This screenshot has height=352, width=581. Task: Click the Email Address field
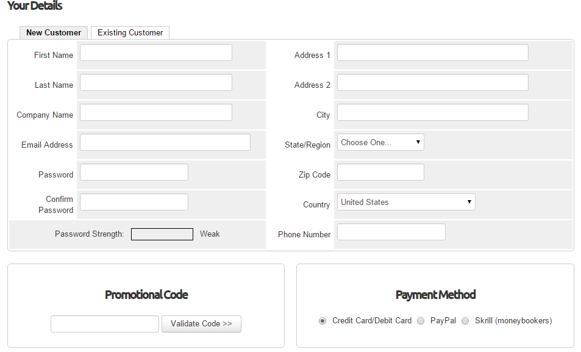click(x=165, y=142)
